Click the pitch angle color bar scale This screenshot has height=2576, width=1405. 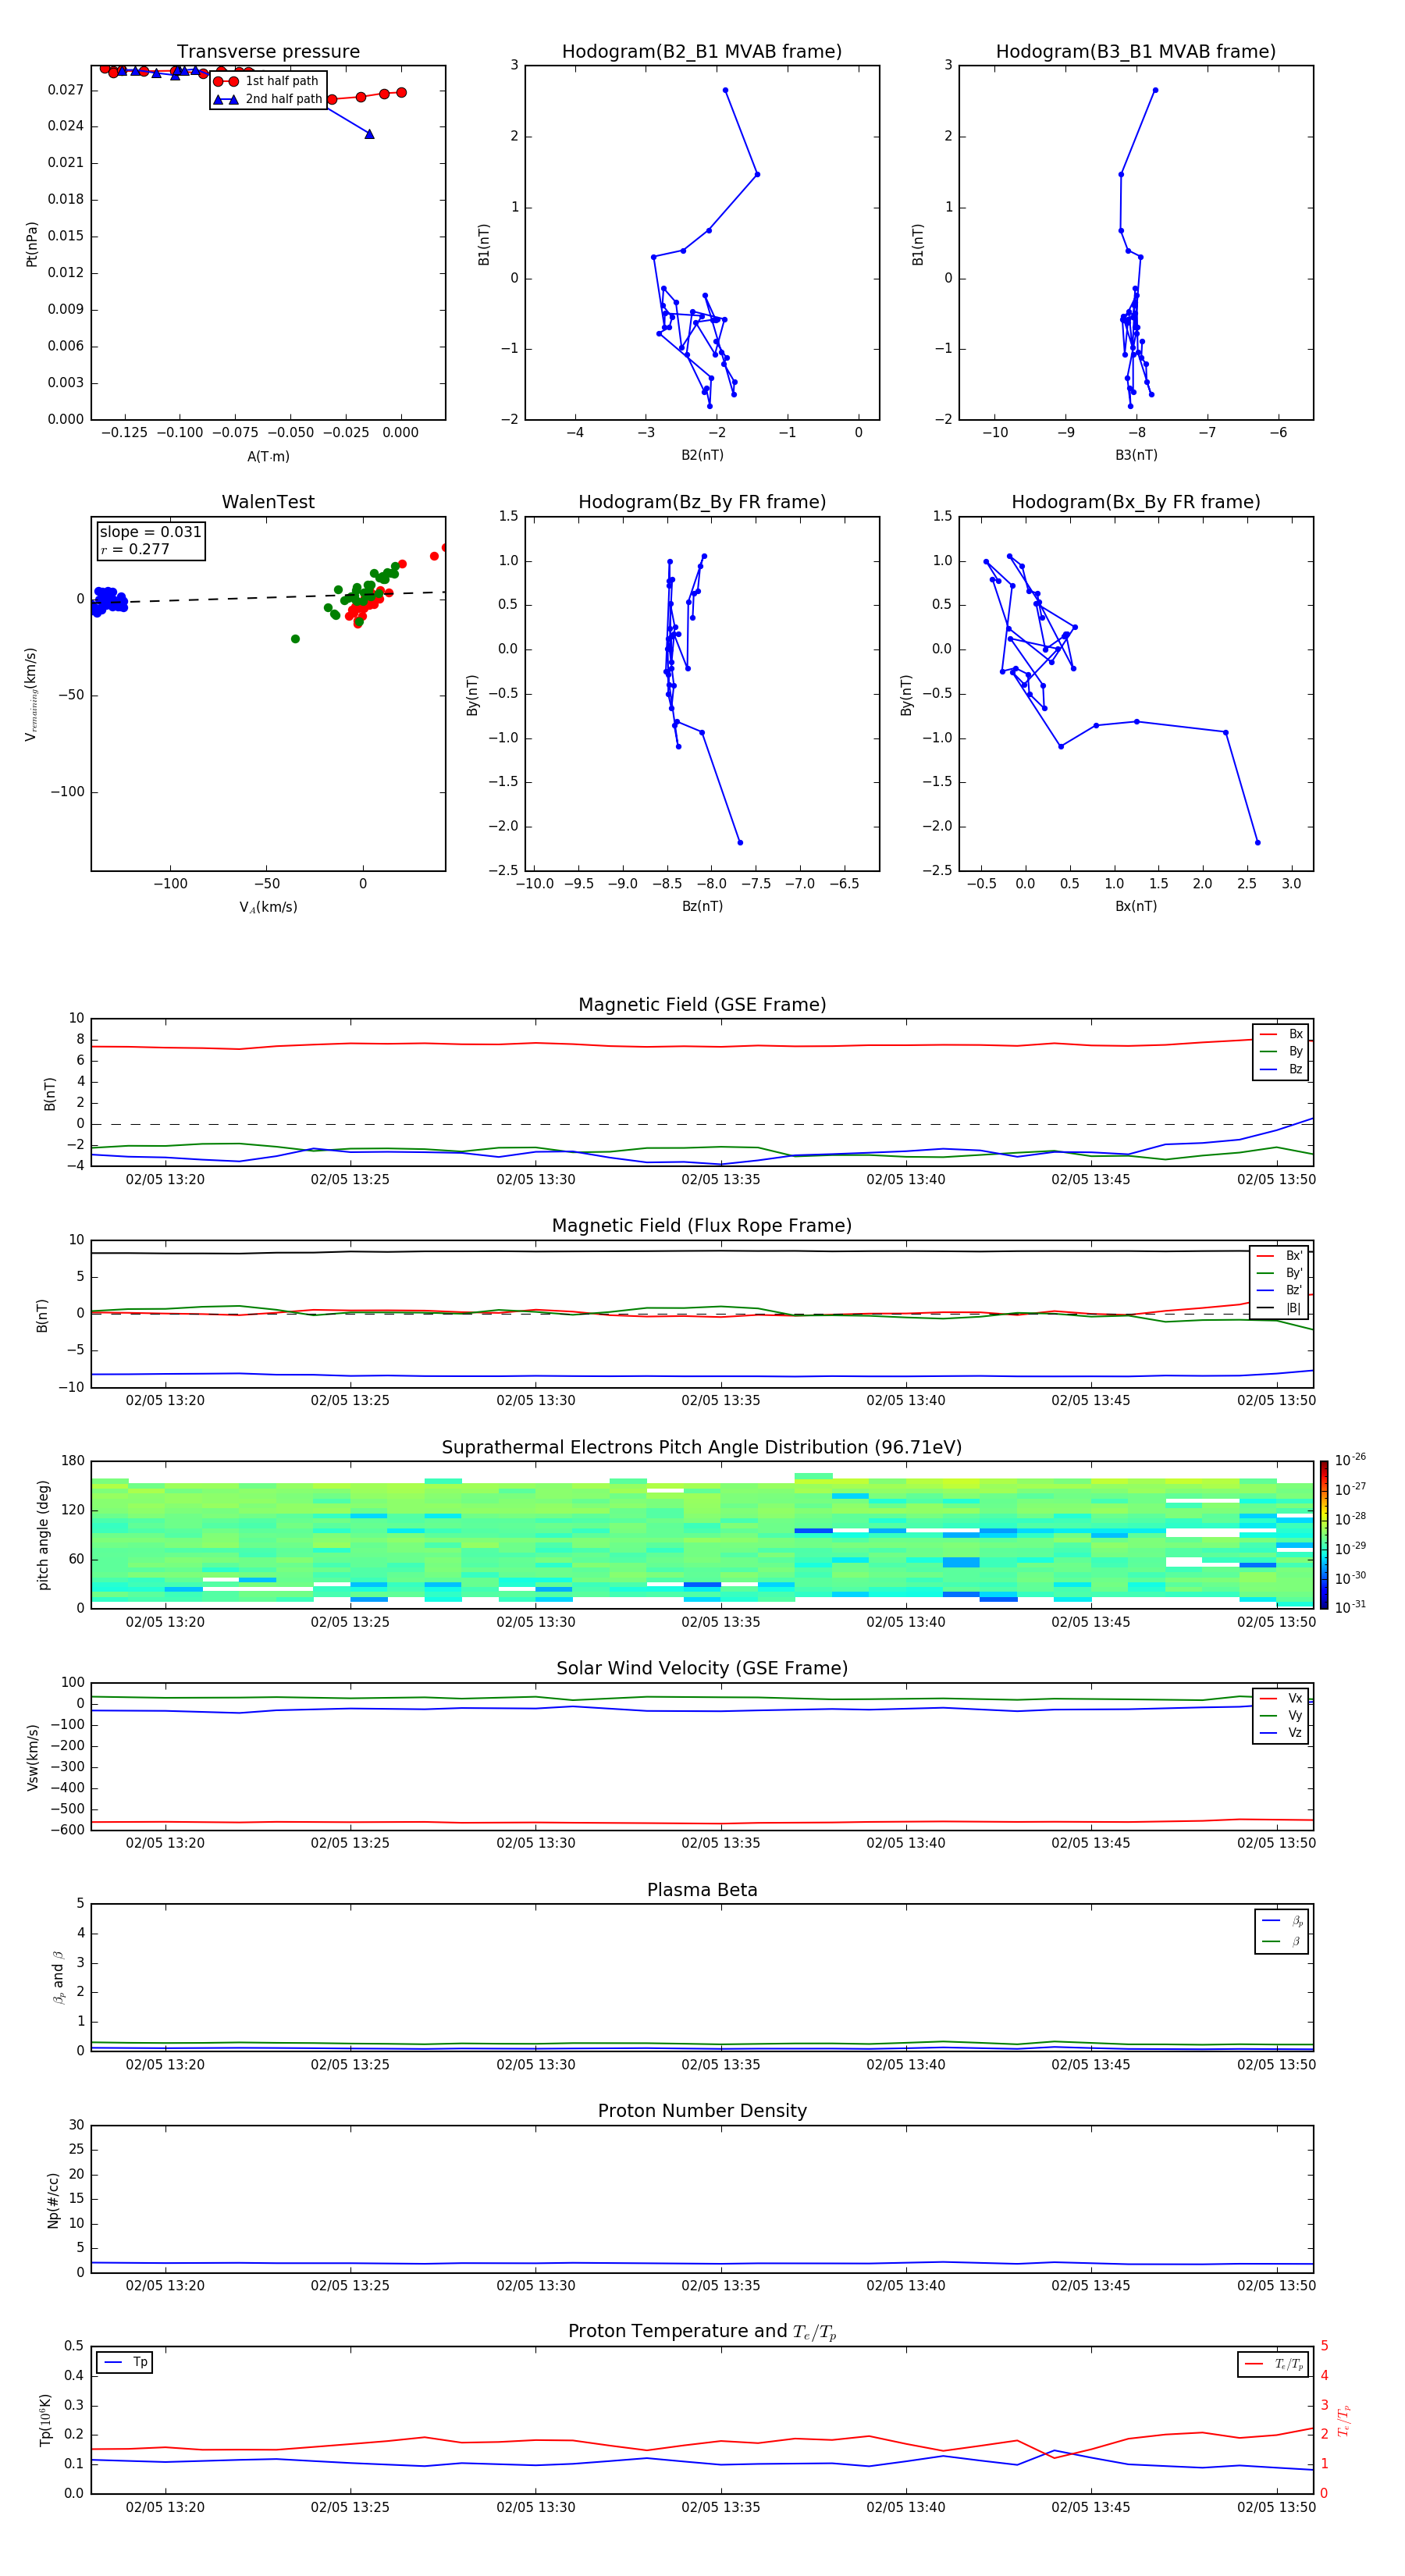[1324, 1535]
